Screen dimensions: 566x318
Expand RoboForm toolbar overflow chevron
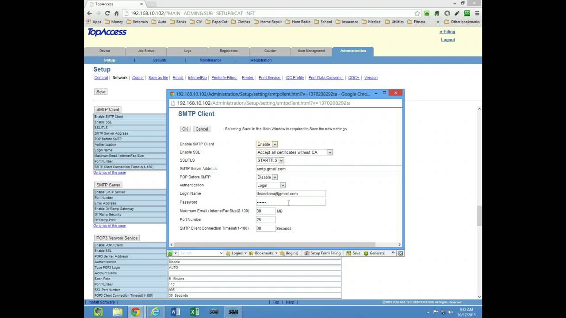(x=393, y=253)
